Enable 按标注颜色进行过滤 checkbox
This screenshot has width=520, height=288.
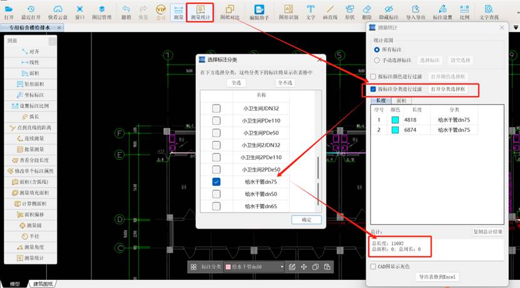[373, 76]
